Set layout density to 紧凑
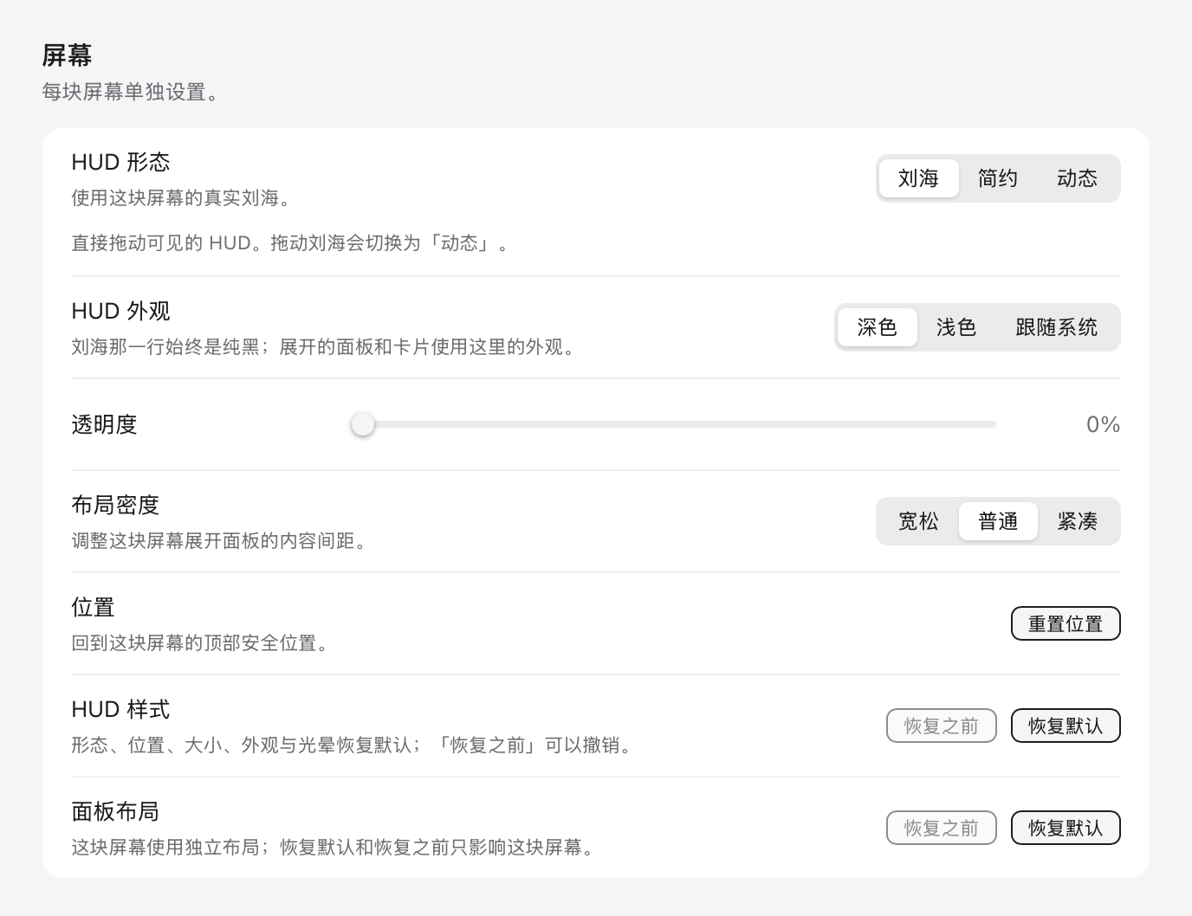 [1078, 521]
